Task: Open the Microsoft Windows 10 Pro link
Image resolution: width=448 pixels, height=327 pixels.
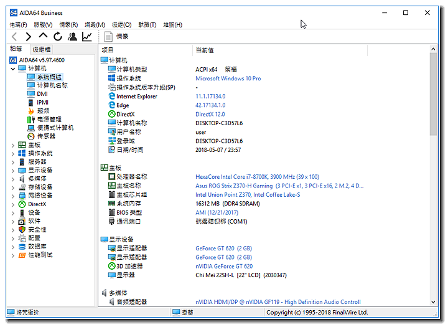Action: [x=228, y=78]
